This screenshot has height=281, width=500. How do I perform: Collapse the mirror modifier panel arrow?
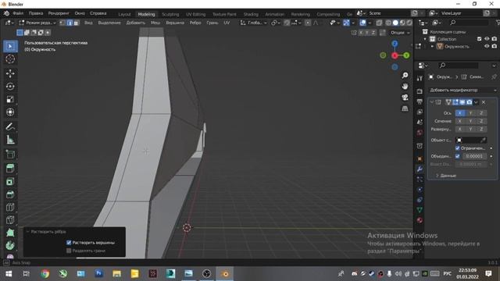(432, 102)
